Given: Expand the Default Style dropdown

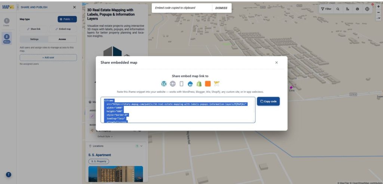Looking at the screenshot, I should 105,137.
